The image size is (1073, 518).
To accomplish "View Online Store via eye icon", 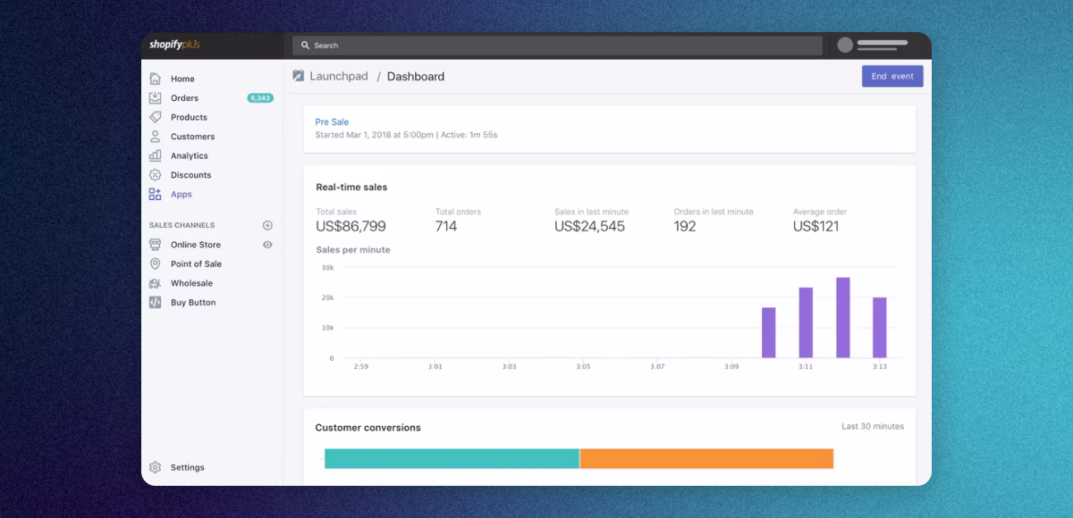I will (x=267, y=245).
